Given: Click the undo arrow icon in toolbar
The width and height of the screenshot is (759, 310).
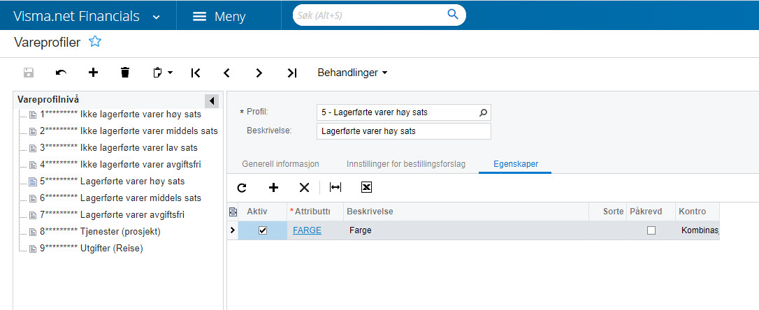Looking at the screenshot, I should pyautogui.click(x=61, y=73).
